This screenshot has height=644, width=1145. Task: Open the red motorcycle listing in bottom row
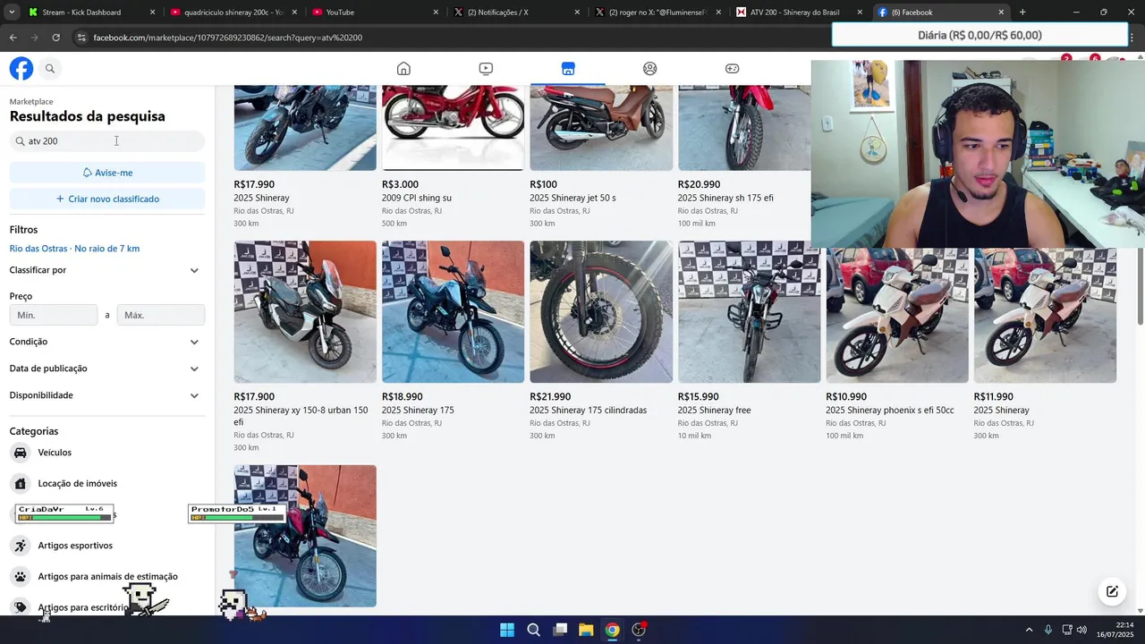(305, 536)
